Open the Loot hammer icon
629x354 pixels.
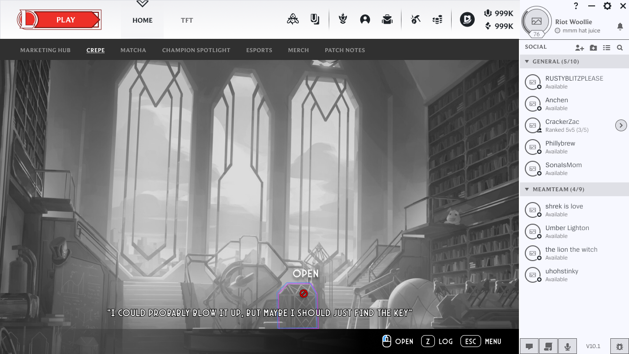tap(416, 20)
